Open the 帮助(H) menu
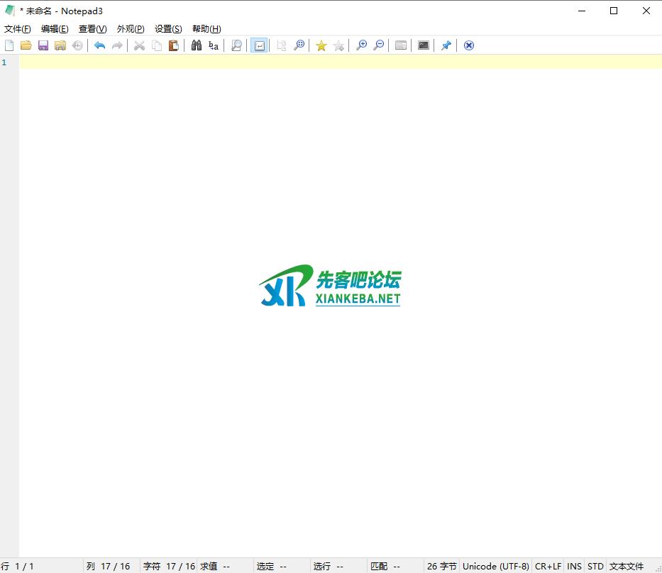Screen dimensions: 662x573 click(207, 28)
